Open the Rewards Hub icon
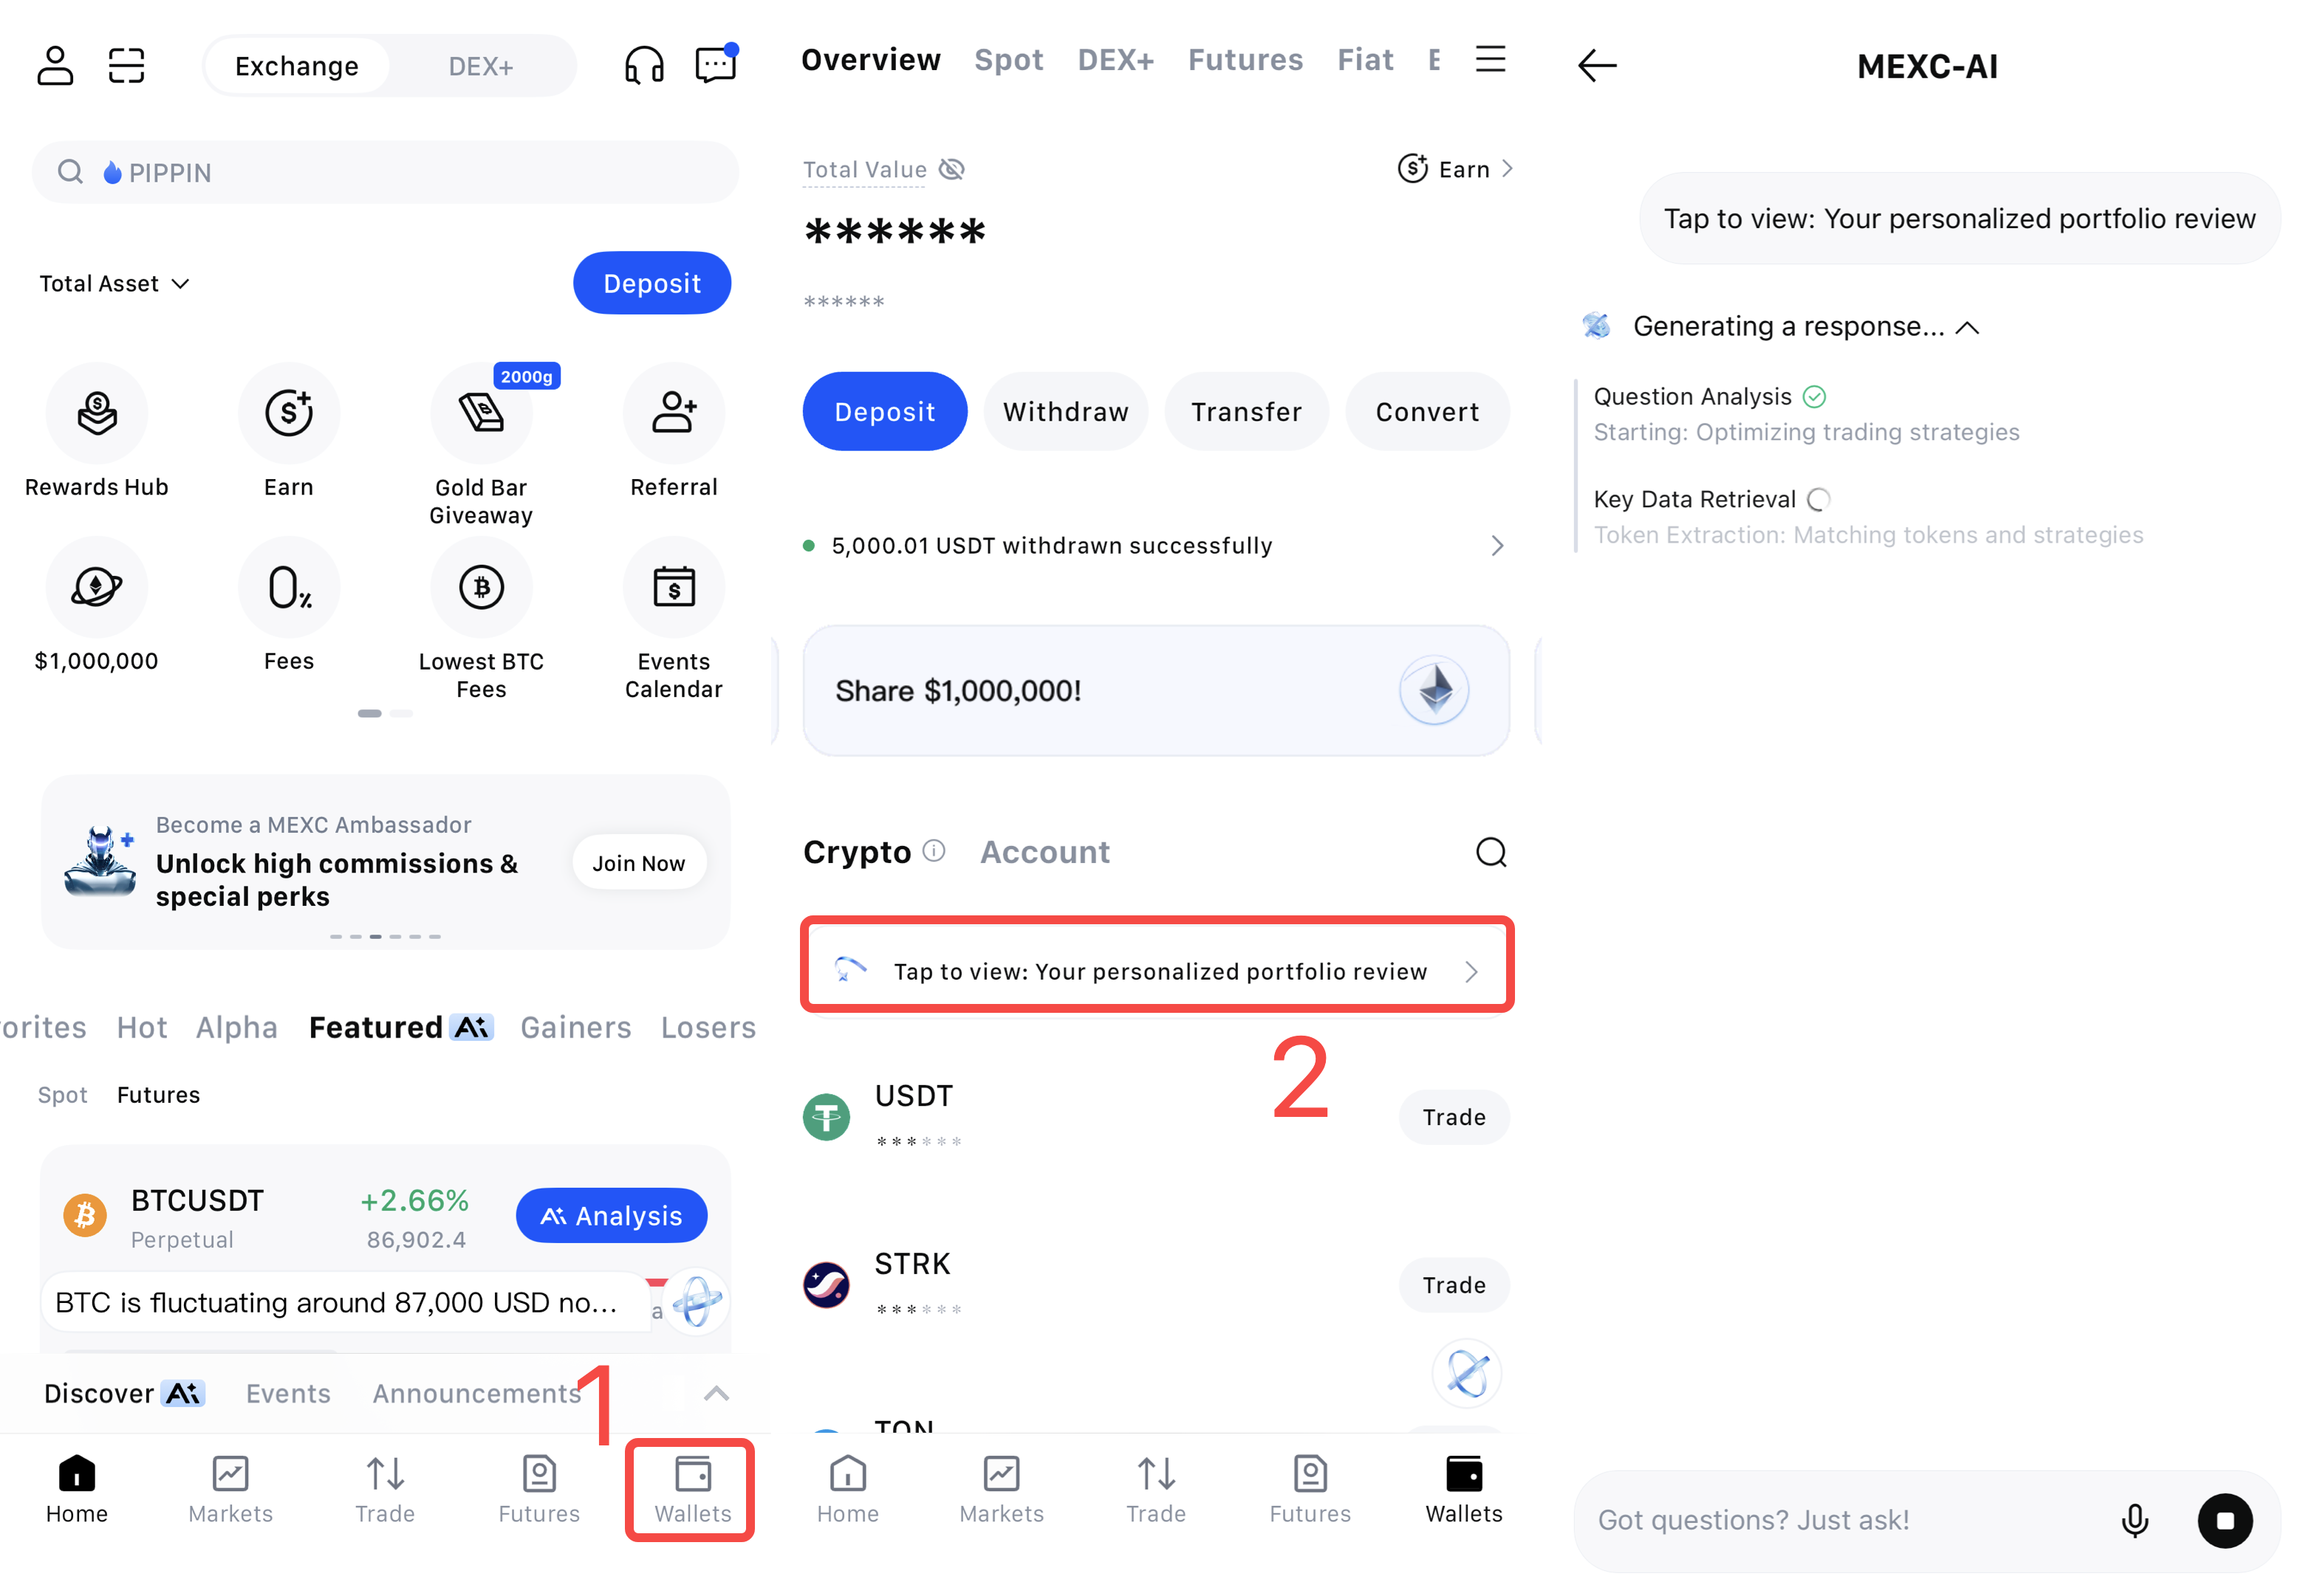This screenshot has width=2312, height=1596. [97, 413]
